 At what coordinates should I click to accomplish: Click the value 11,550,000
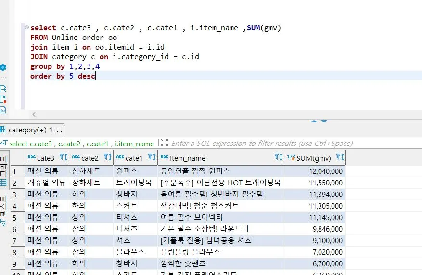[326, 183]
